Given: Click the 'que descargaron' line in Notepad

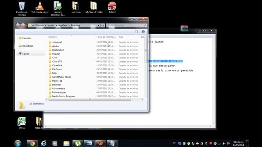Looking at the screenshot, I should tap(162, 66).
